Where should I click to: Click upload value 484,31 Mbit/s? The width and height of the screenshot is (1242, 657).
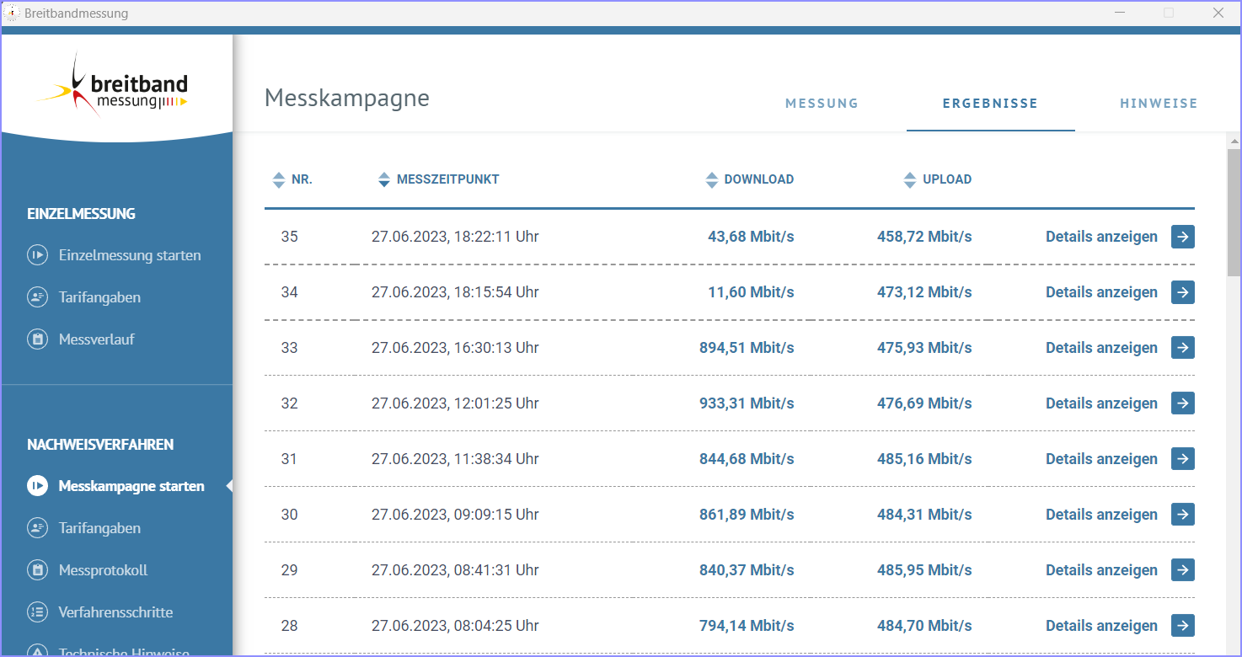pyautogui.click(x=924, y=515)
